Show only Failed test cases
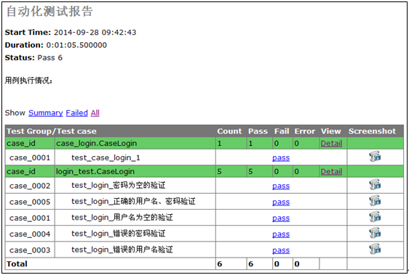Screen dimensions: 409x275 coord(76,113)
